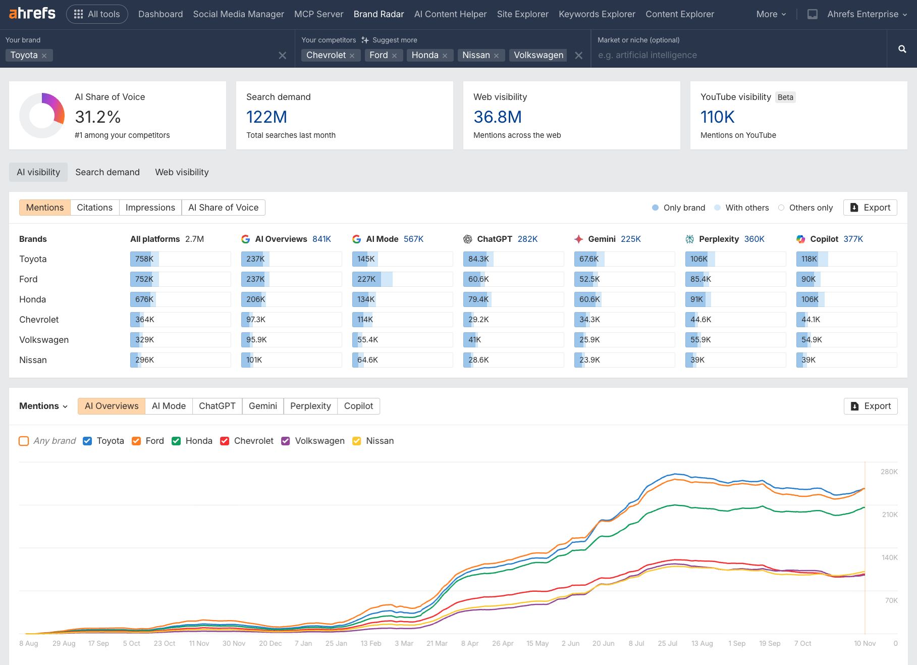Click the Copilot icon in the table header
The height and width of the screenshot is (665, 917).
(799, 239)
